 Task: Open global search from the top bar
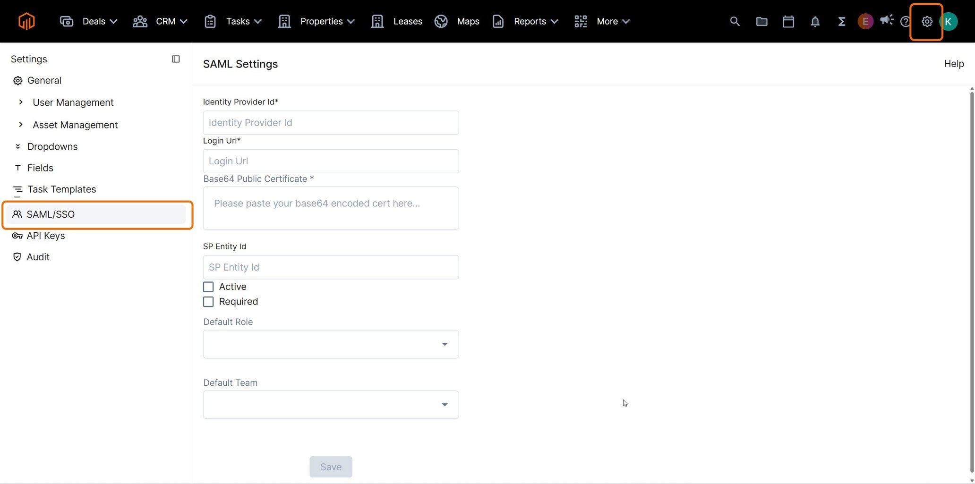pos(735,21)
